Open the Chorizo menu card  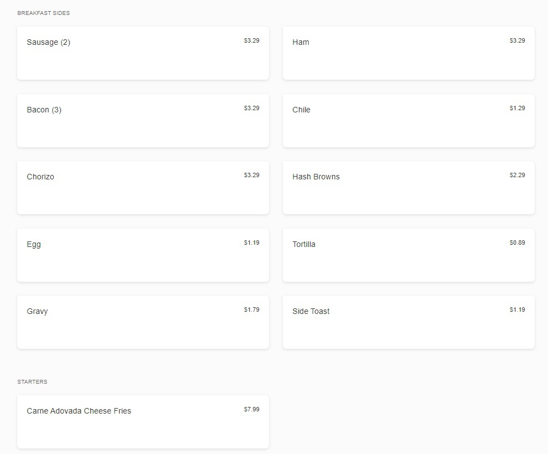tap(143, 188)
